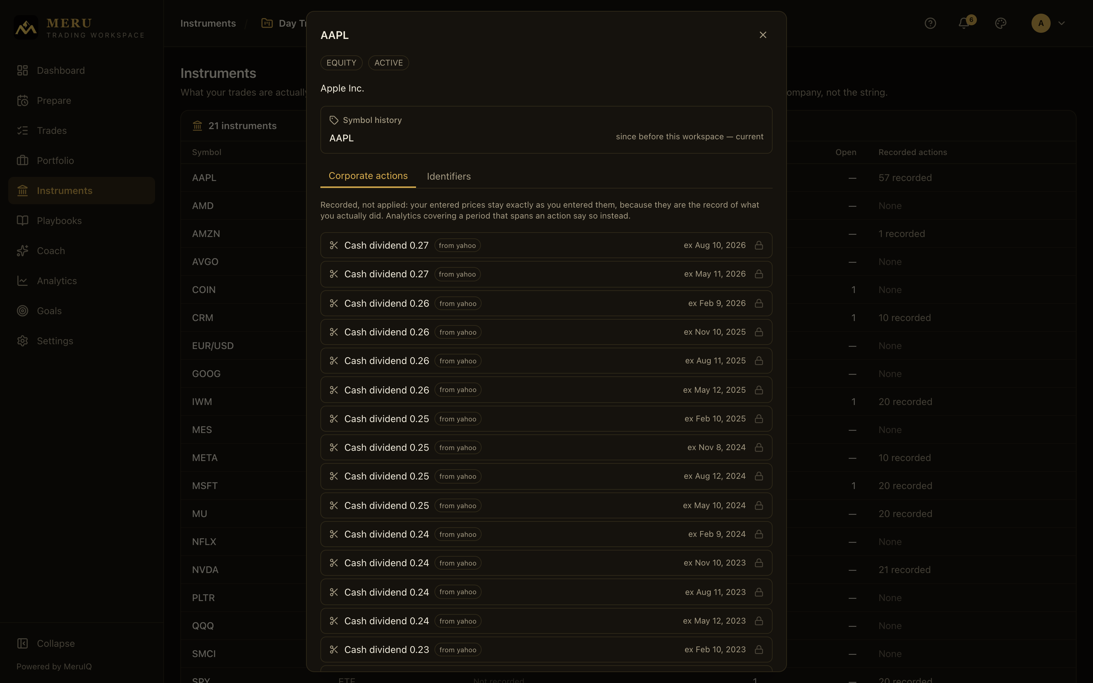Open the theme palette icon
This screenshot has height=683, width=1093.
click(x=1000, y=23)
